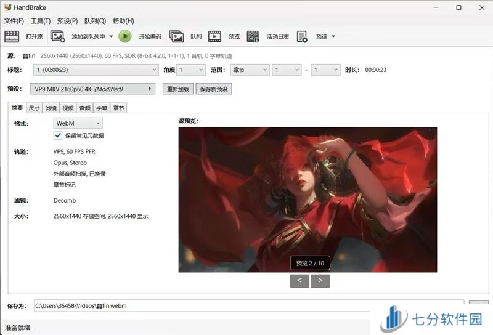Click the Preview film strip icon
The image size is (493, 335).
click(214, 36)
